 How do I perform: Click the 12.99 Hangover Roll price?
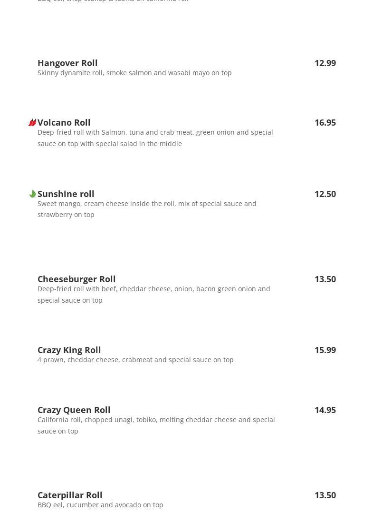click(325, 63)
